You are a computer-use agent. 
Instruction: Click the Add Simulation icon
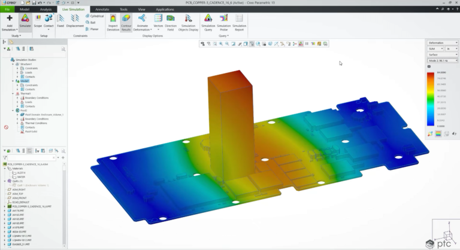(x=10, y=18)
